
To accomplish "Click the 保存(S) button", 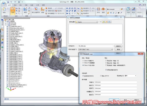I will (118, 46).
